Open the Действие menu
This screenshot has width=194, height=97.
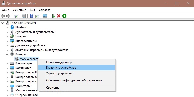click(x=19, y=10)
